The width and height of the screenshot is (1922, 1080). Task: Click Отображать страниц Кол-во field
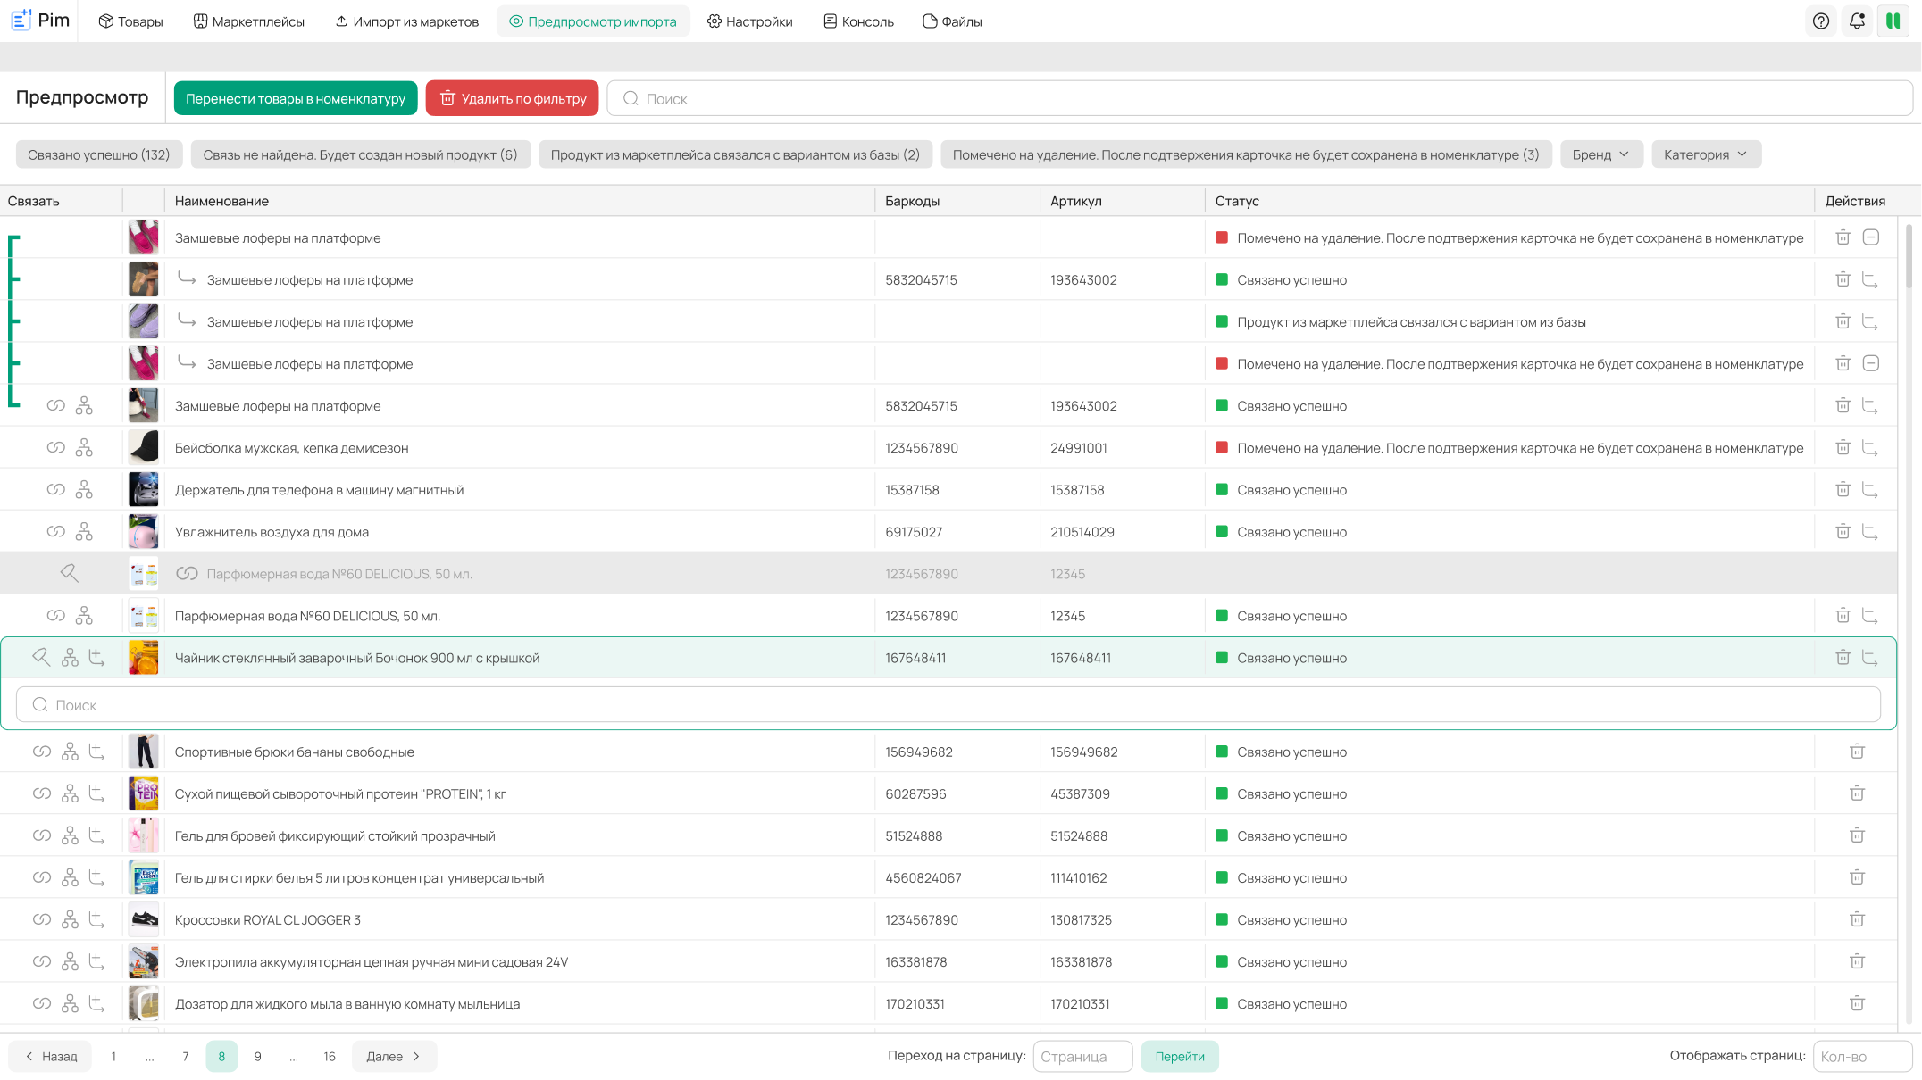click(x=1861, y=1056)
